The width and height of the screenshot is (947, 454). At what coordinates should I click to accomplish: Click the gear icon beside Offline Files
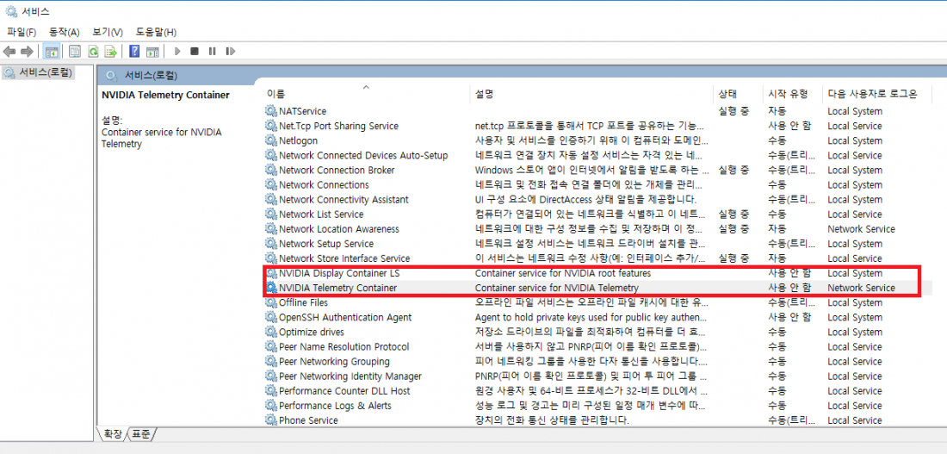pyautogui.click(x=270, y=302)
